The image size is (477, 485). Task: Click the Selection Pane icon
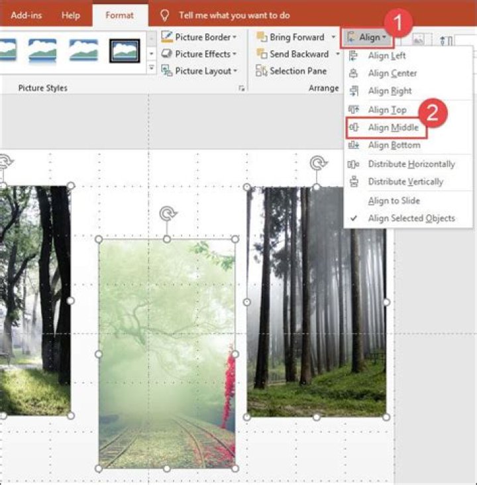262,71
